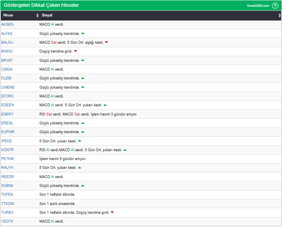
Task: Open YEOTK stock details
Action: 7,221
